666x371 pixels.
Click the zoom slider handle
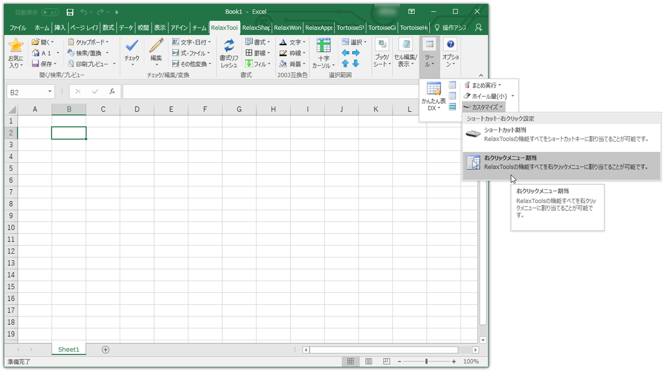[427, 361]
